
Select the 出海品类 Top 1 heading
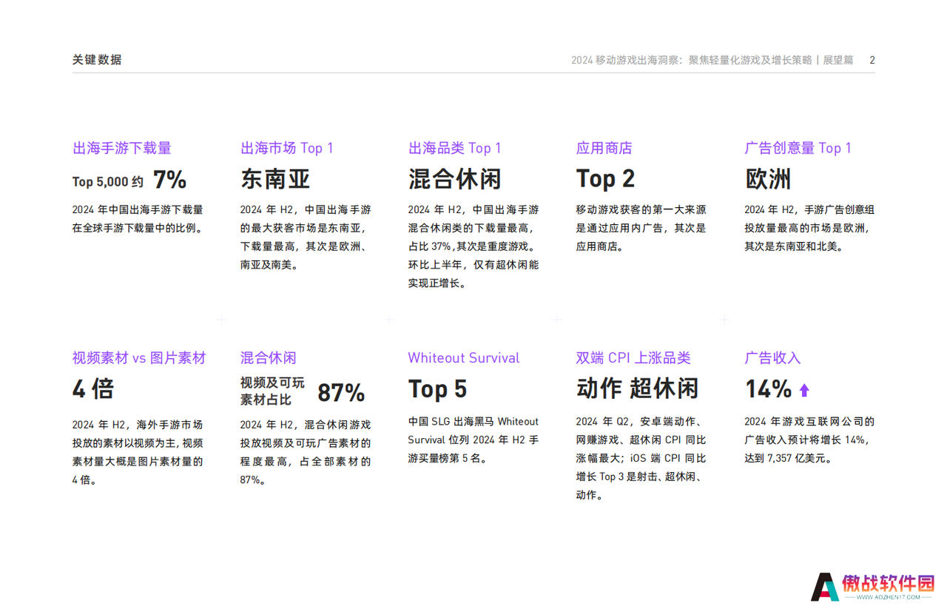455,148
